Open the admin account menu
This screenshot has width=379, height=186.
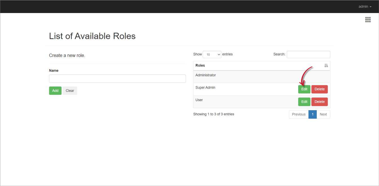point(365,6)
